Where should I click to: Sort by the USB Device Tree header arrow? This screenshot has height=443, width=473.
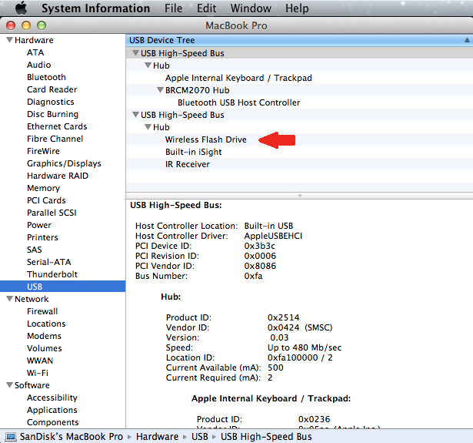[467, 40]
